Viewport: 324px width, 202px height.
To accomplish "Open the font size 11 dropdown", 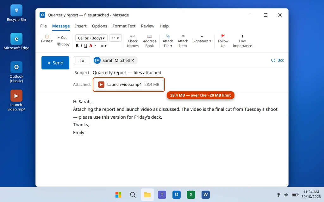I will [115, 38].
